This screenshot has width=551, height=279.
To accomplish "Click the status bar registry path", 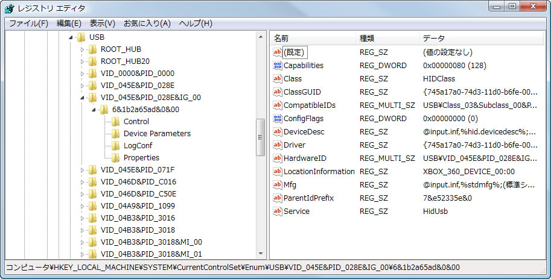I will (x=232, y=268).
